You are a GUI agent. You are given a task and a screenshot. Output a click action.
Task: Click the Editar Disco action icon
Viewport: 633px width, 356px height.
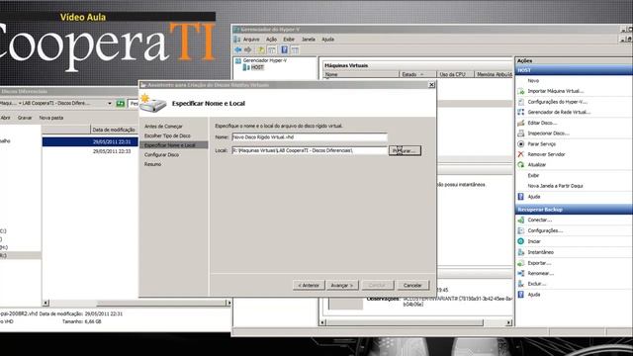521,123
